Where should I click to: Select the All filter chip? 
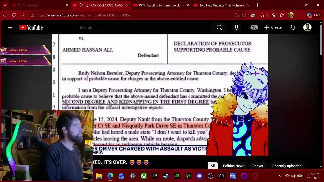(213, 166)
